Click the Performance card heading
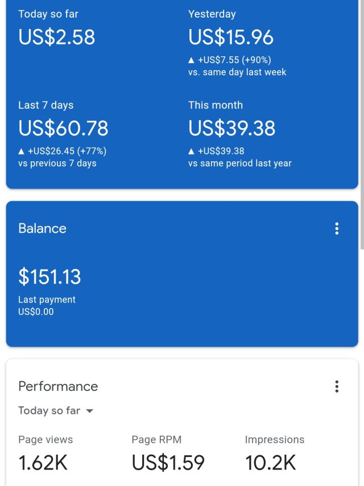The width and height of the screenshot is (364, 486). tap(58, 386)
